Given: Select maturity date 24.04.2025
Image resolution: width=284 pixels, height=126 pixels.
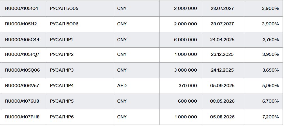Looking at the screenshot, I should coord(222,40).
